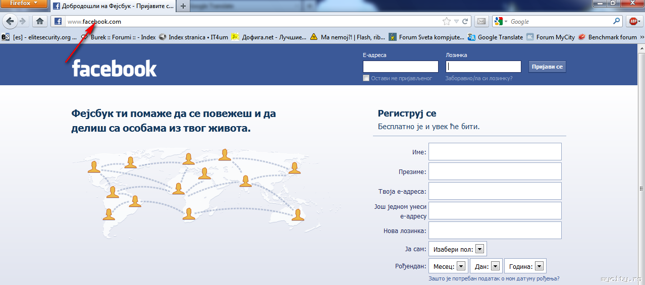Click the Пријави се button

547,67
